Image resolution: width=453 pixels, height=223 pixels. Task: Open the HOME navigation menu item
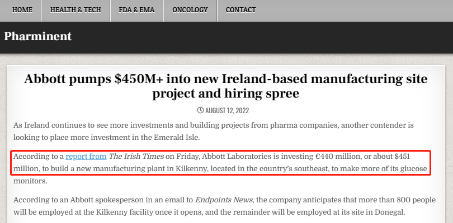point(22,10)
